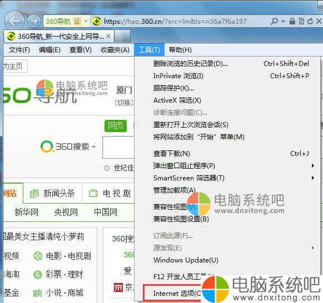Image resolution: width=323 pixels, height=303 pixels.
Task: Choose 管理加载项(A)
Action: click(231, 190)
